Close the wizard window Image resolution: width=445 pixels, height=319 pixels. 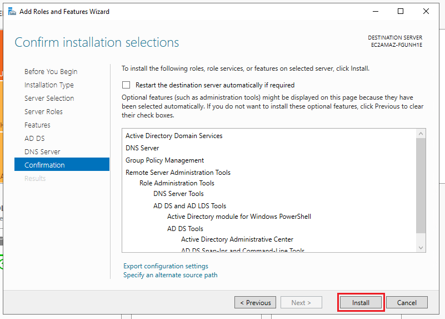pos(426,11)
